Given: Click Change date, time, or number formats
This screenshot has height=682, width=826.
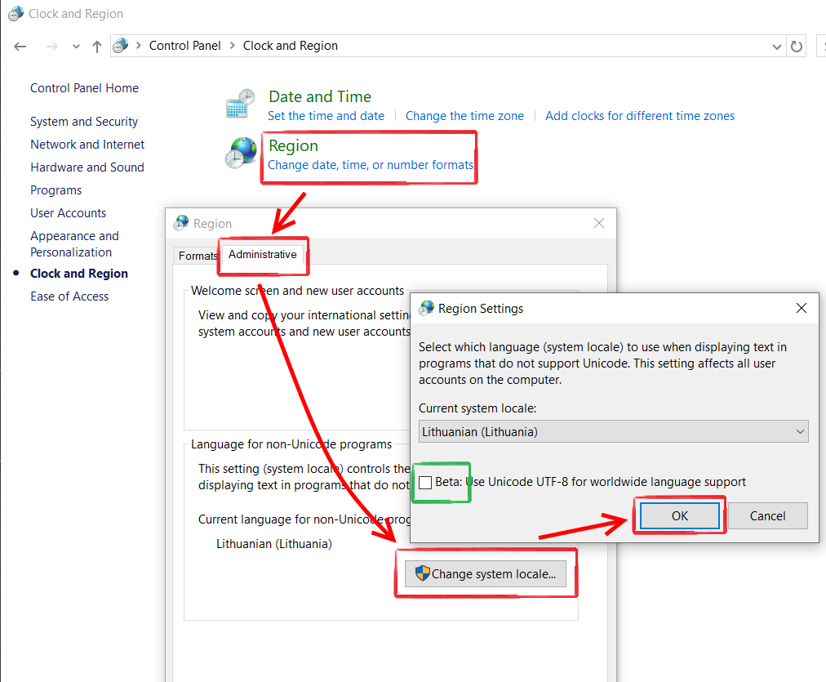Looking at the screenshot, I should pos(371,165).
